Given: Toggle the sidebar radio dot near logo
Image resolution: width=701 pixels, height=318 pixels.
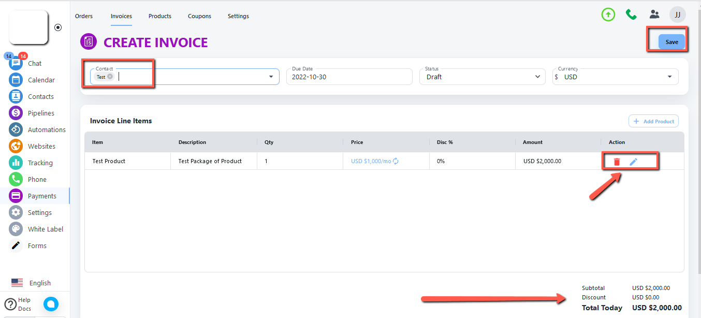Looking at the screenshot, I should point(58,27).
